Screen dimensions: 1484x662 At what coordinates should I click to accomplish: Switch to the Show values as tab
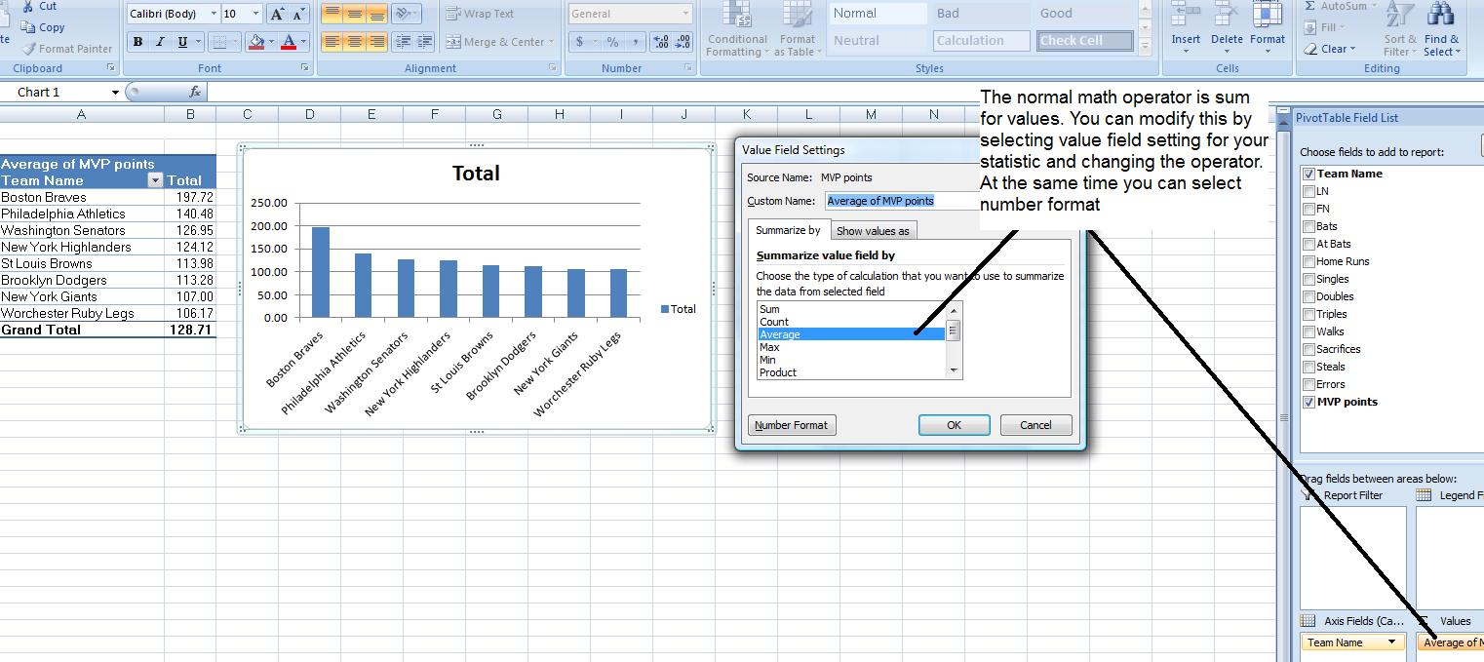tap(873, 231)
